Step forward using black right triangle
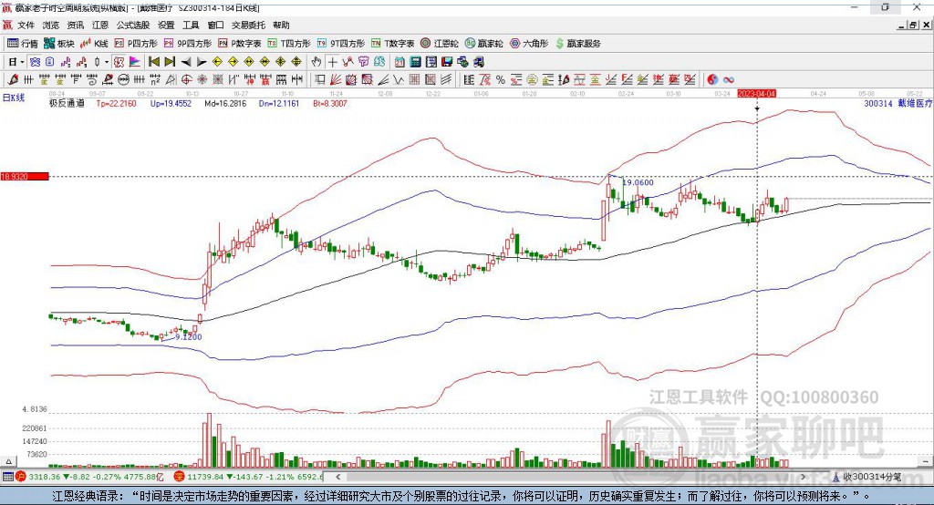 (202, 62)
